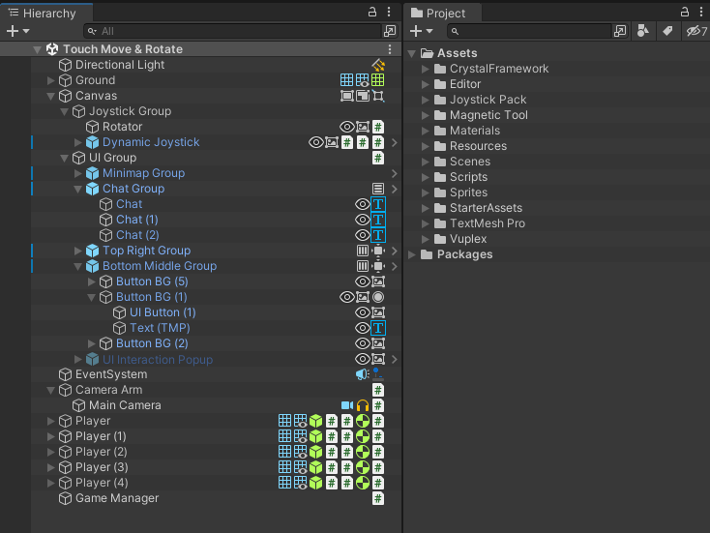Select the Joystick Pack folder
Image resolution: width=710 pixels, height=533 pixels.
(488, 100)
